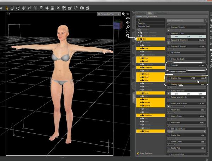Click the filter search magnifier icon
The height and width of the screenshot is (161, 212).
pos(206,21)
